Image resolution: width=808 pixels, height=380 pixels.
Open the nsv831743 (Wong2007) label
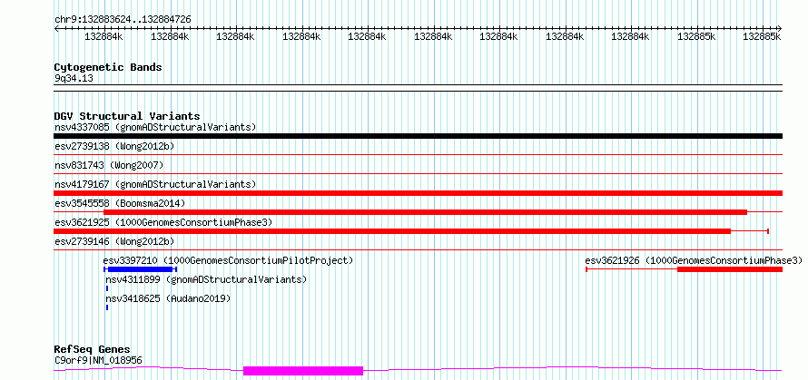pos(109,165)
